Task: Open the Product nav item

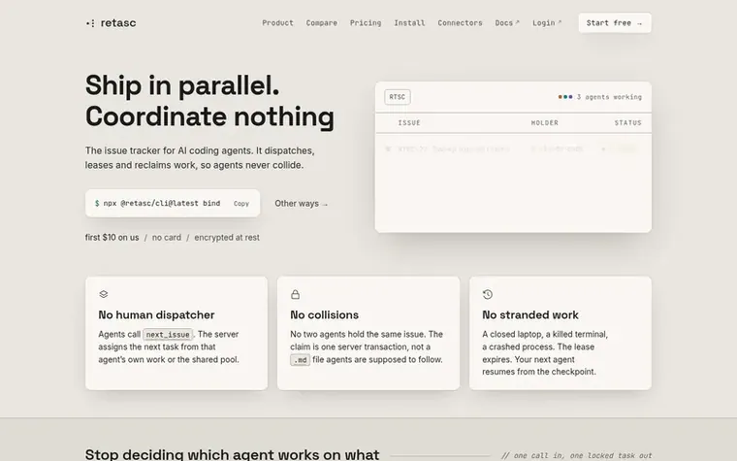Action: click(x=277, y=22)
